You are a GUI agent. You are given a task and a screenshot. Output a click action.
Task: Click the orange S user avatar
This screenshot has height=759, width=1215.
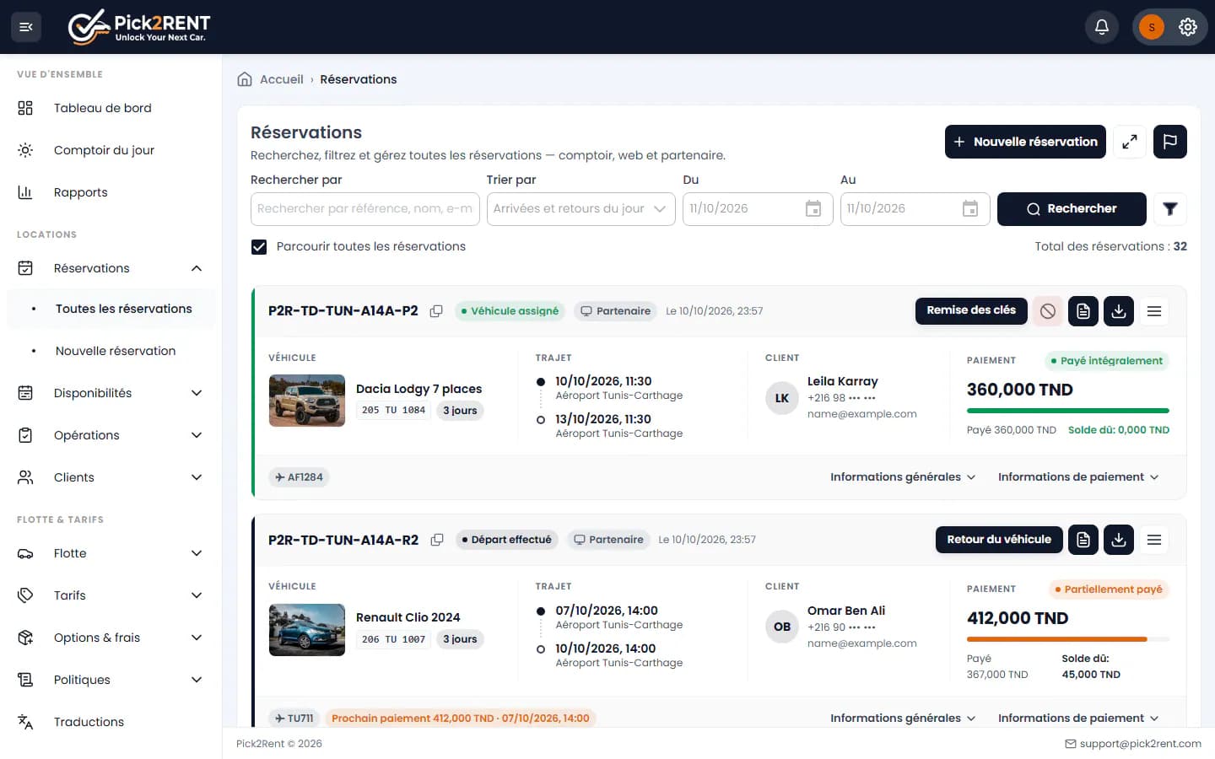pyautogui.click(x=1152, y=27)
